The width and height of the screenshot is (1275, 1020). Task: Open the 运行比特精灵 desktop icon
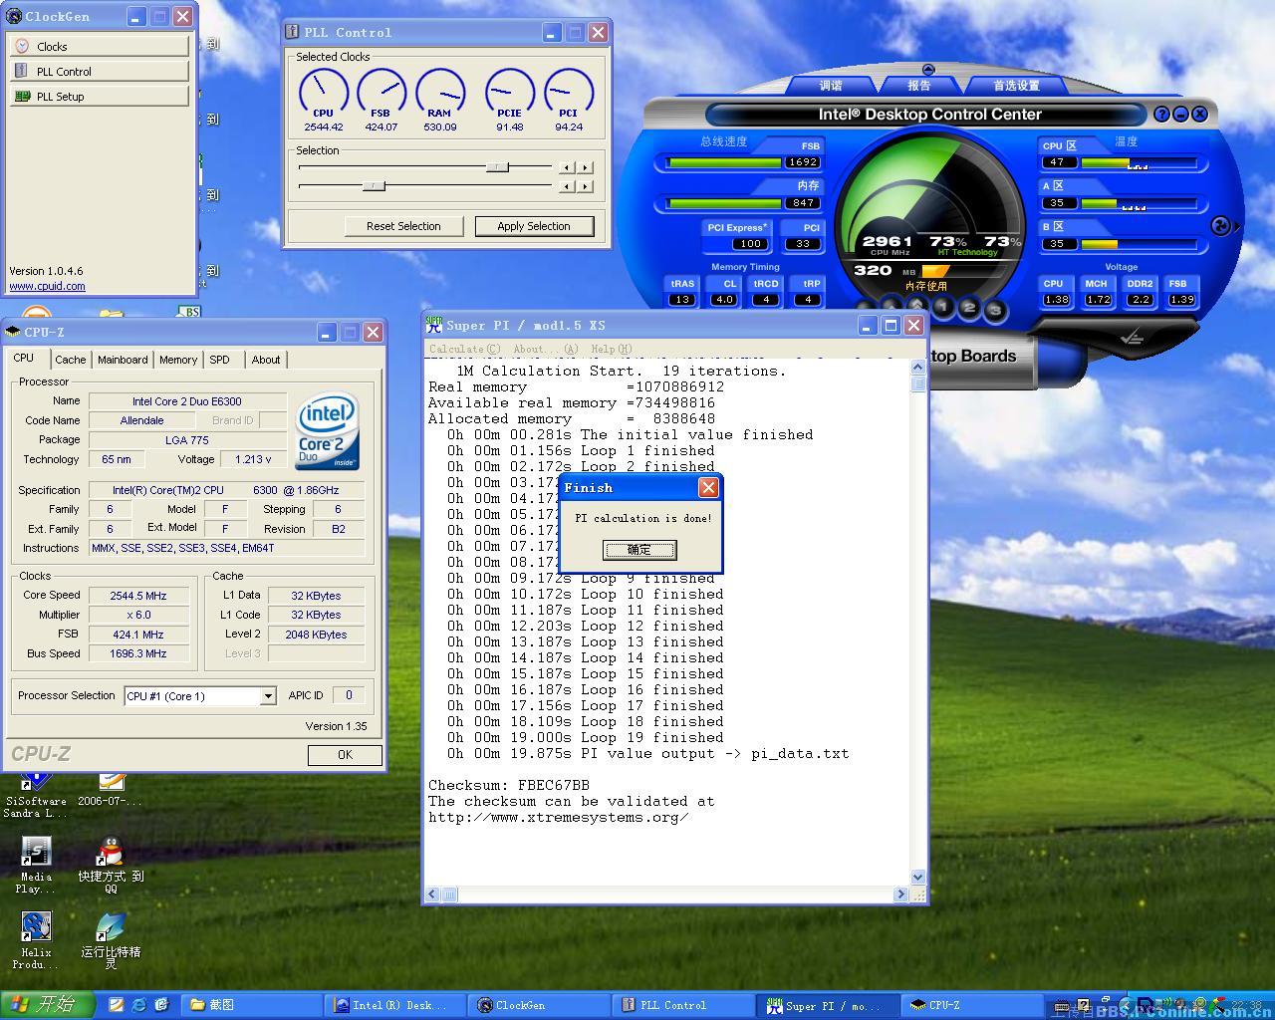pos(111,939)
